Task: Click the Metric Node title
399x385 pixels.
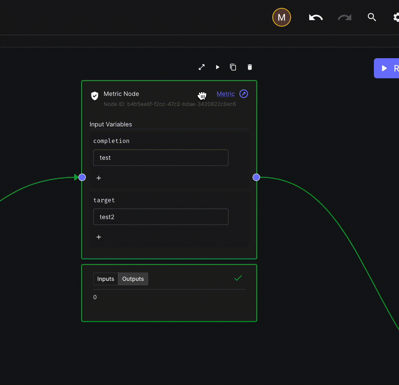Action: [121, 94]
